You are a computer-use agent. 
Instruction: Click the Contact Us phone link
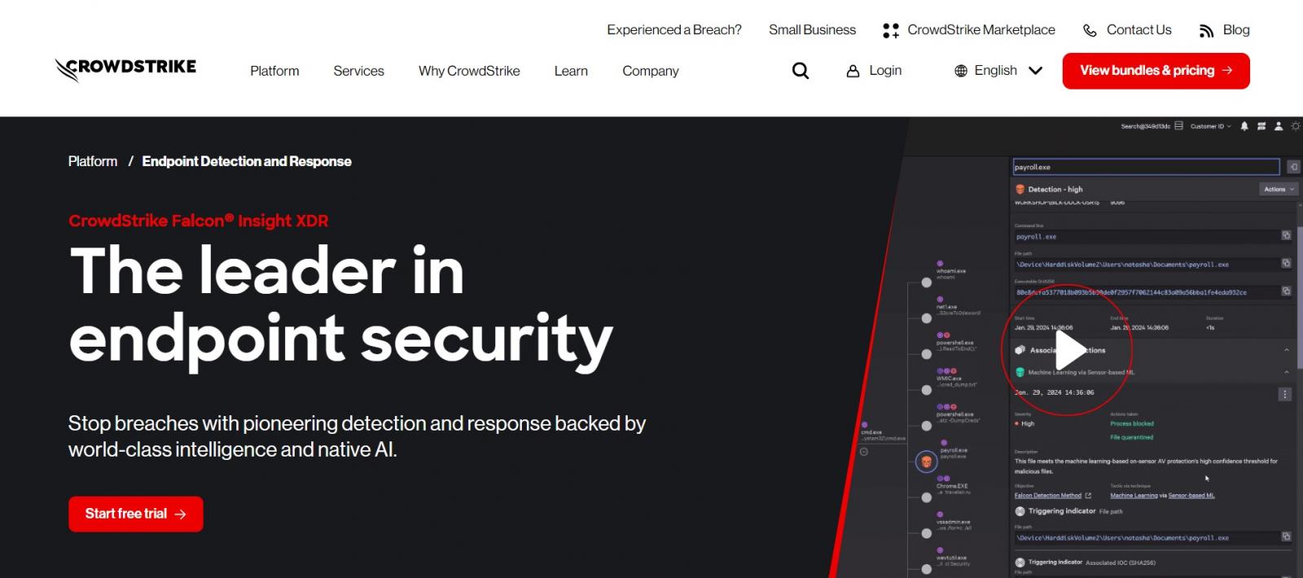(1127, 30)
